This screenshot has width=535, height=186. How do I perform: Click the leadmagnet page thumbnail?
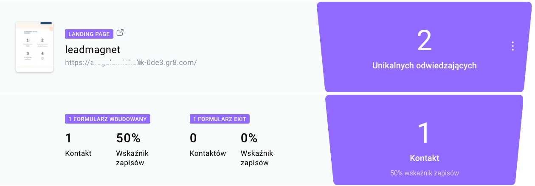34,47
